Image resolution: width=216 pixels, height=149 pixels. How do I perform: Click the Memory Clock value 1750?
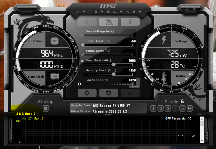pyautogui.click(x=132, y=70)
